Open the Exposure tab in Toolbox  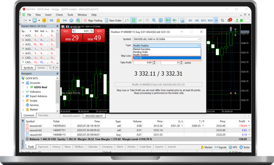(x=43, y=147)
